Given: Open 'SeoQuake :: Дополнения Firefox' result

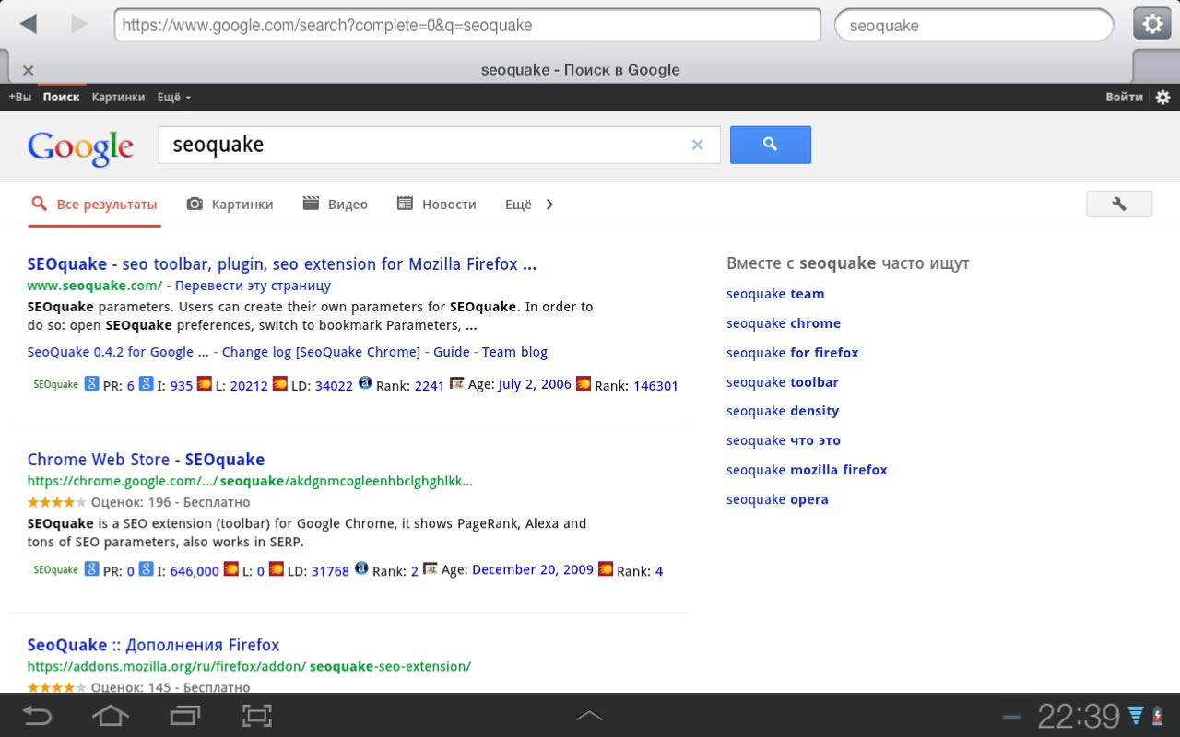Looking at the screenshot, I should pos(153,645).
